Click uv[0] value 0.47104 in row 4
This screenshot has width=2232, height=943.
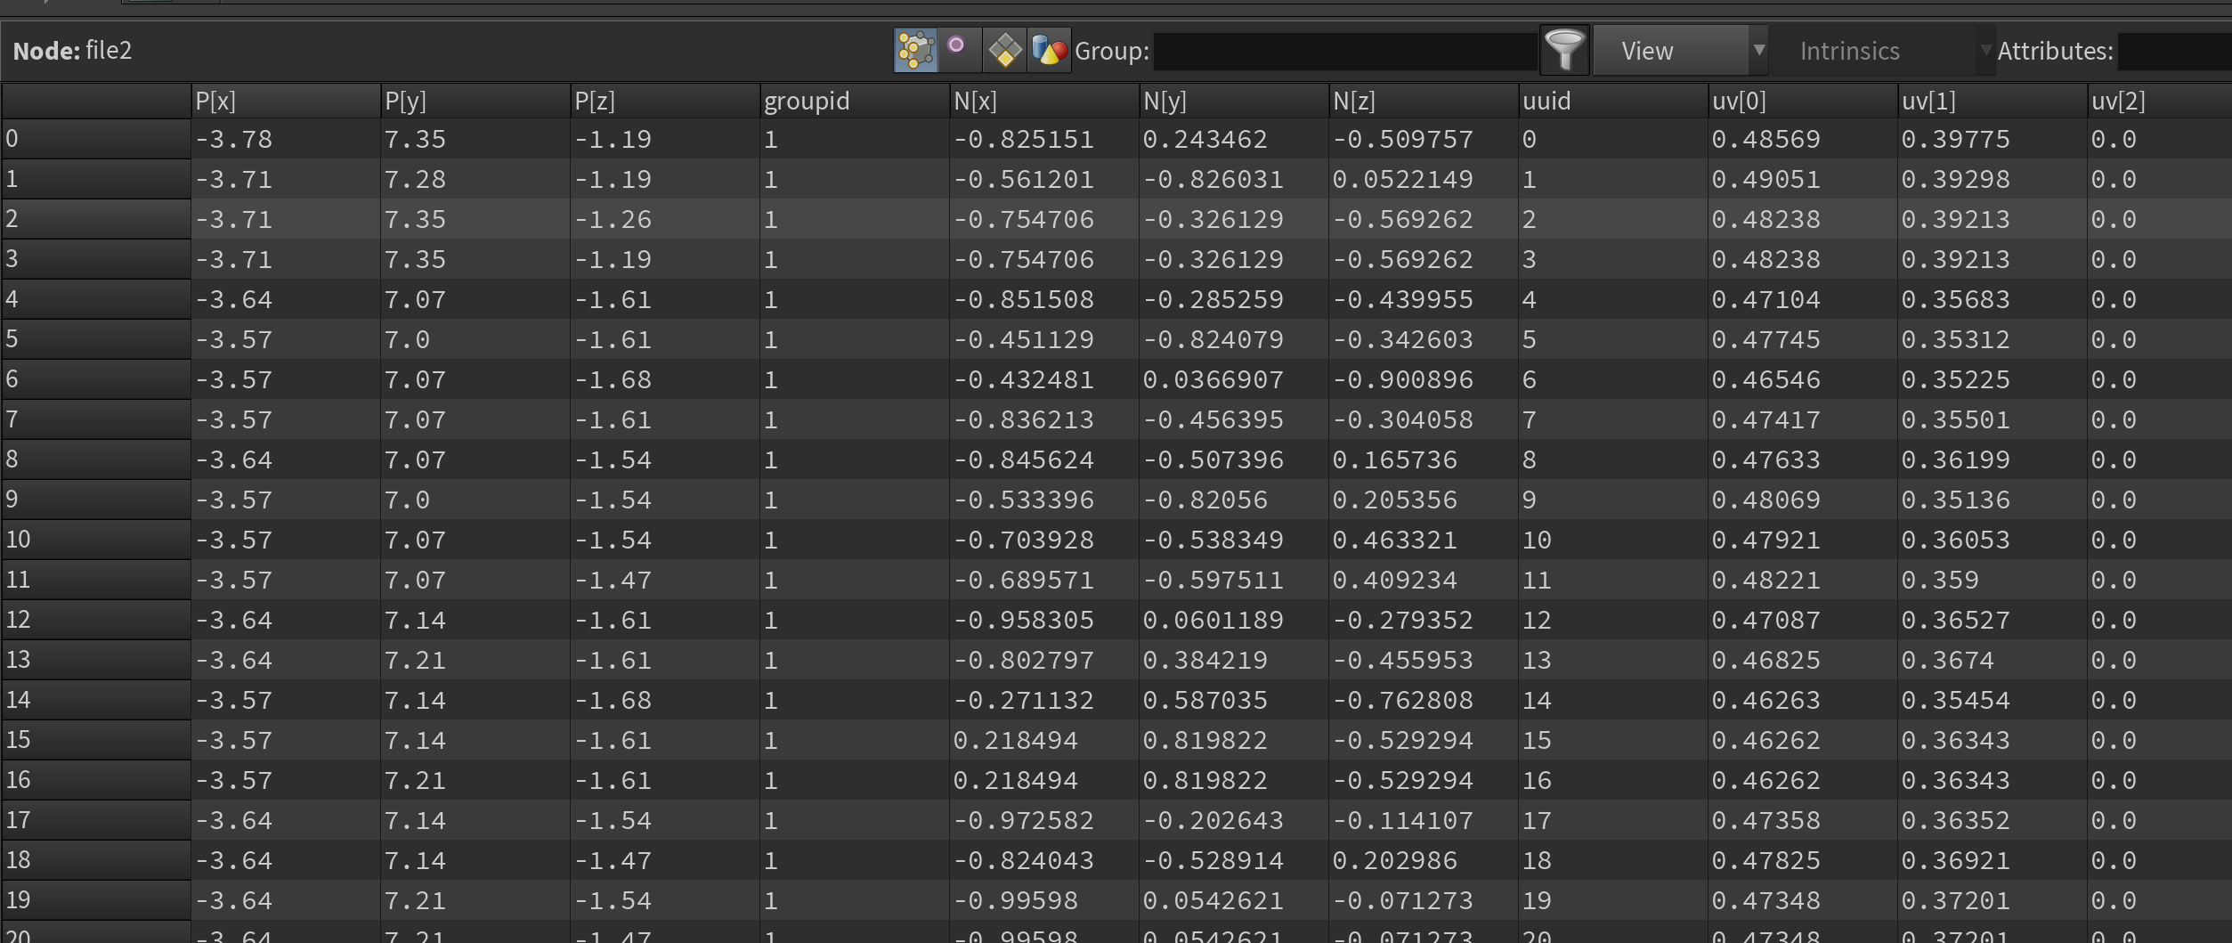[1766, 300]
